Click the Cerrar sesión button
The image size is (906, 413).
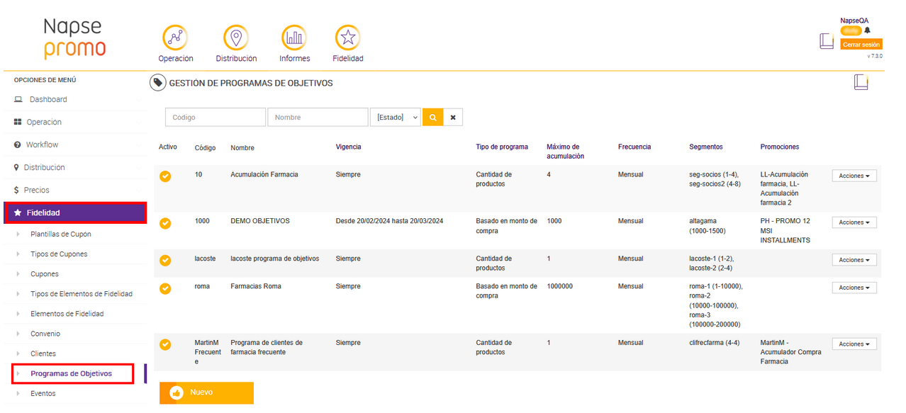pyautogui.click(x=861, y=45)
